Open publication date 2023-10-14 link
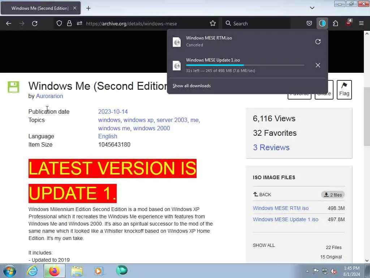Image resolution: width=370 pixels, height=278 pixels. pos(113,111)
